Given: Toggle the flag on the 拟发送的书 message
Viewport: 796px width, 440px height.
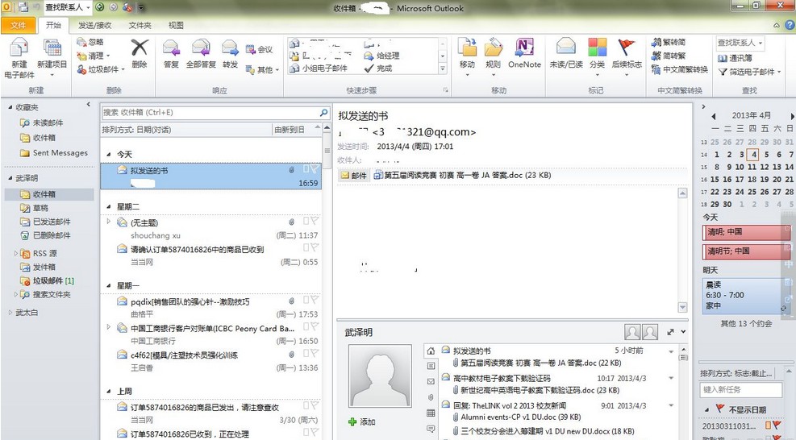Looking at the screenshot, I should coord(315,170).
